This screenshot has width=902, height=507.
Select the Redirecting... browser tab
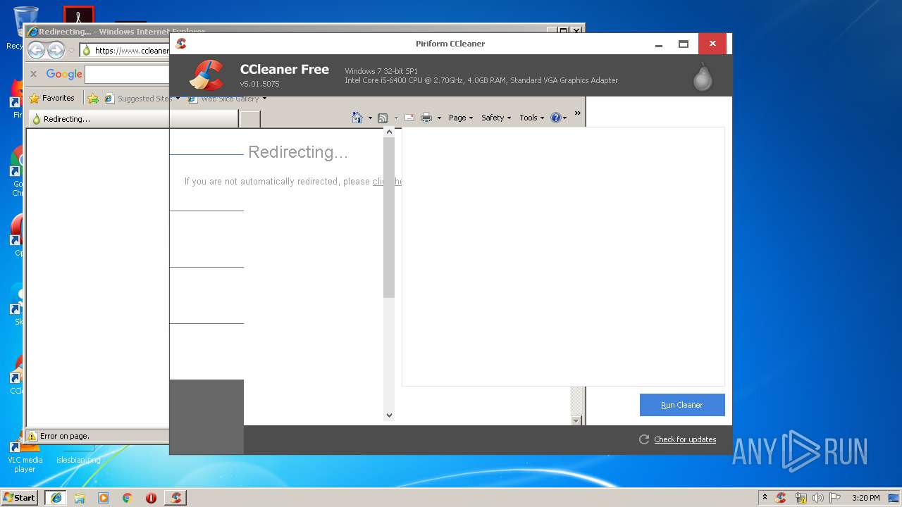pyautogui.click(x=132, y=119)
